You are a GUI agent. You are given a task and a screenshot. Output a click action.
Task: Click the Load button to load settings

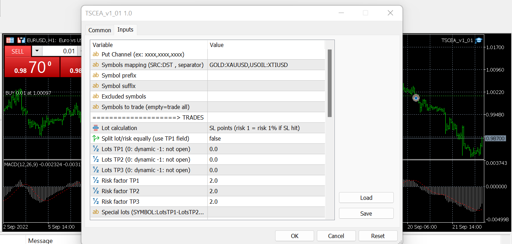tap(366, 197)
